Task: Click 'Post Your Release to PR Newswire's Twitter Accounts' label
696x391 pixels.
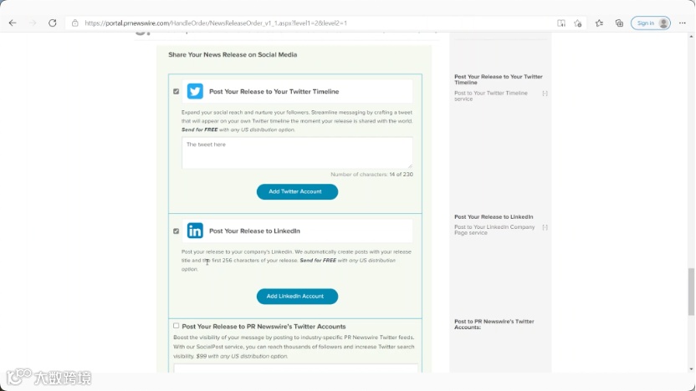Action: click(264, 327)
